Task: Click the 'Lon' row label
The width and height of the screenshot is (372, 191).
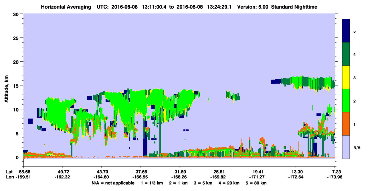Action: point(9,177)
